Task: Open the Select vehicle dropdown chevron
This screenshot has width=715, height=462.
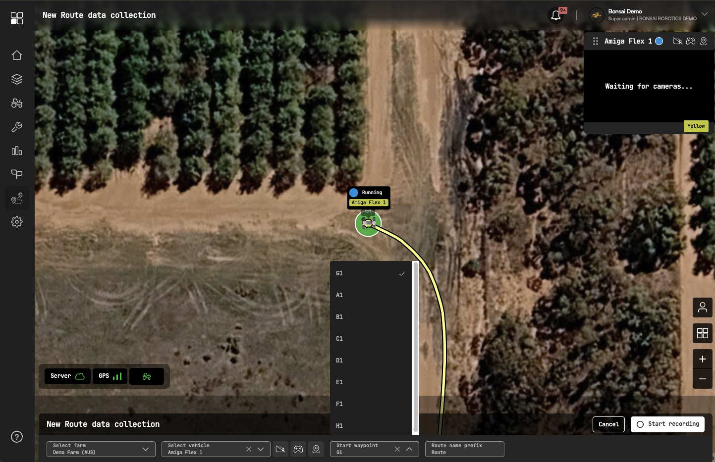Action: (261, 449)
